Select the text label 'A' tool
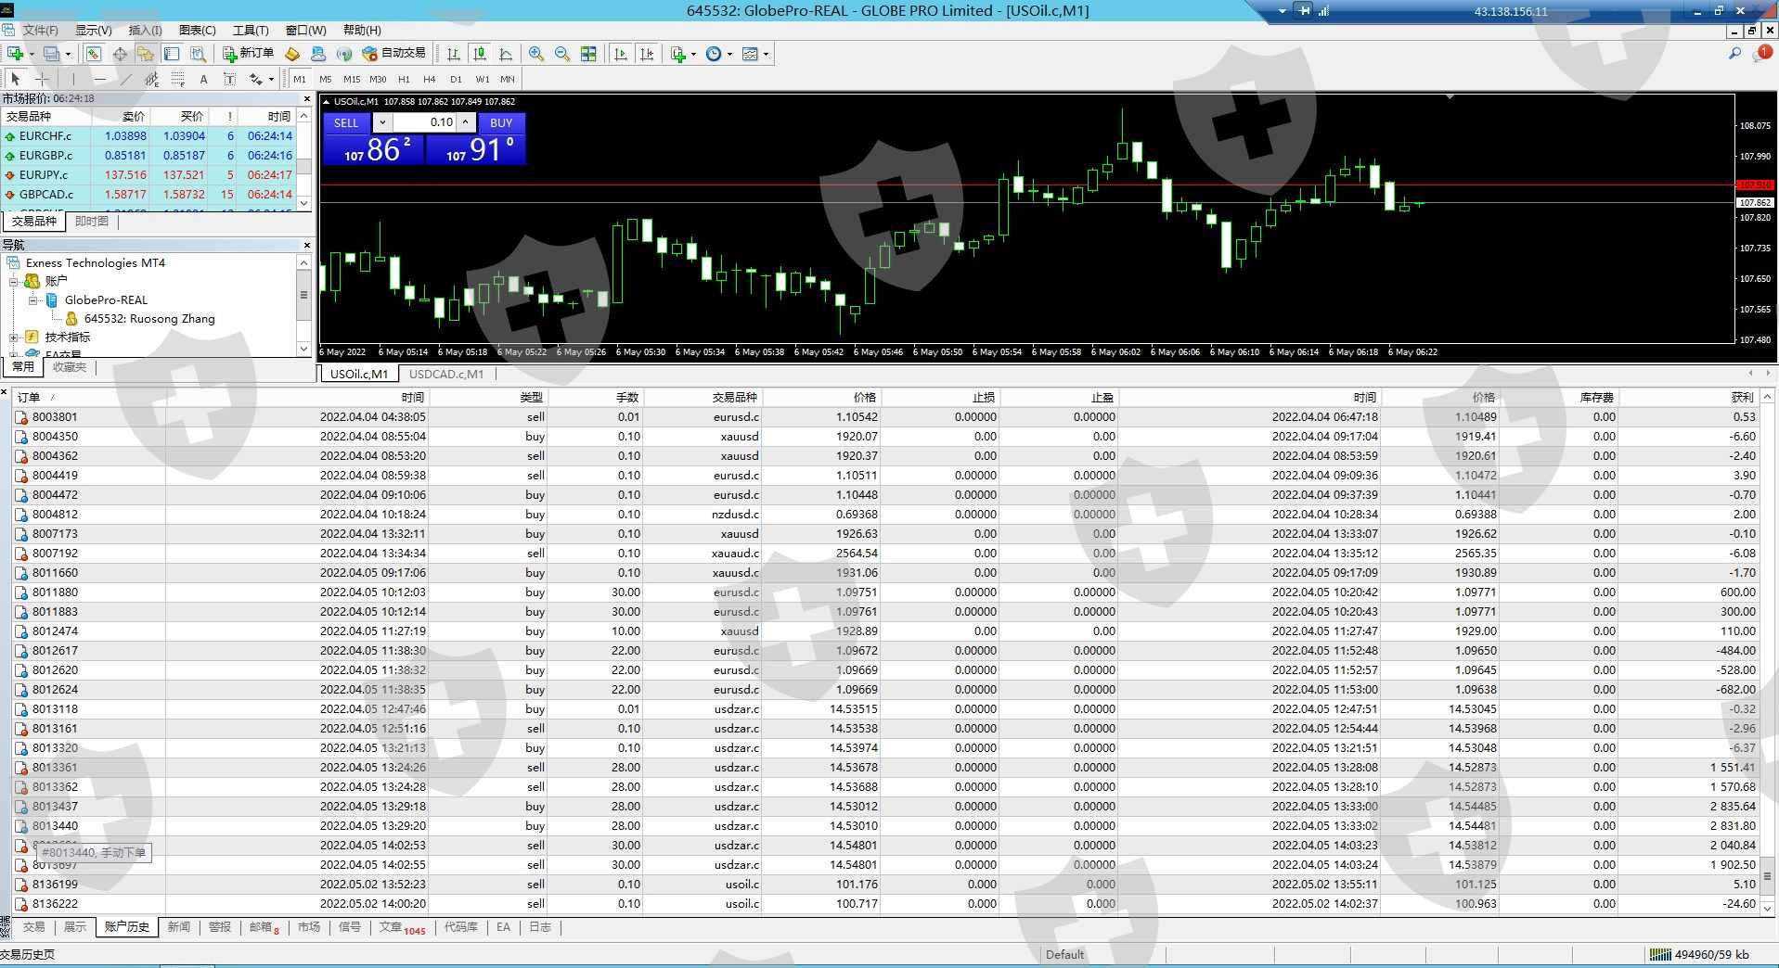Viewport: 1779px width, 968px height. coord(203,80)
